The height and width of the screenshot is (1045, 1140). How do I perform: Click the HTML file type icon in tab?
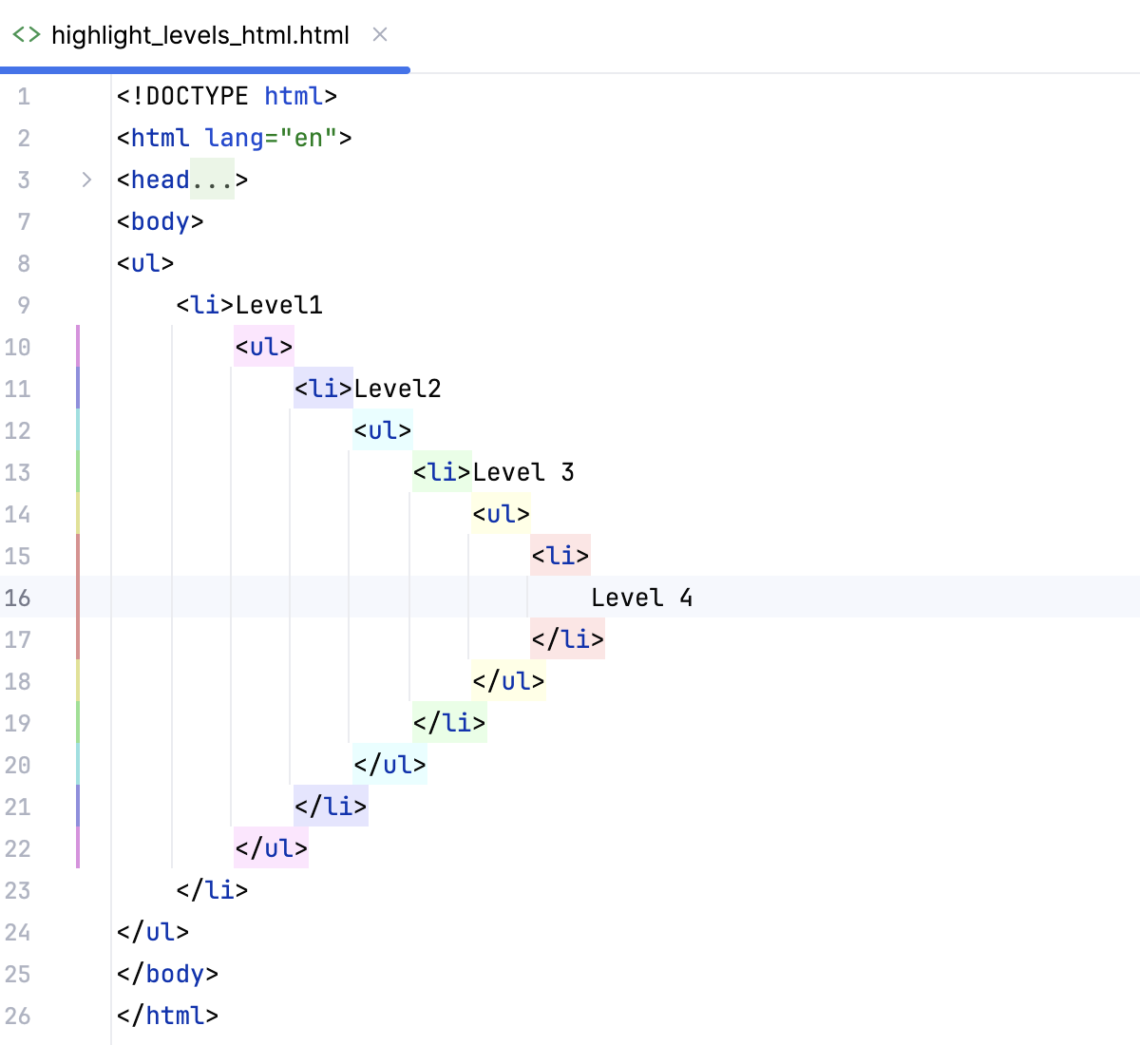coord(26,35)
